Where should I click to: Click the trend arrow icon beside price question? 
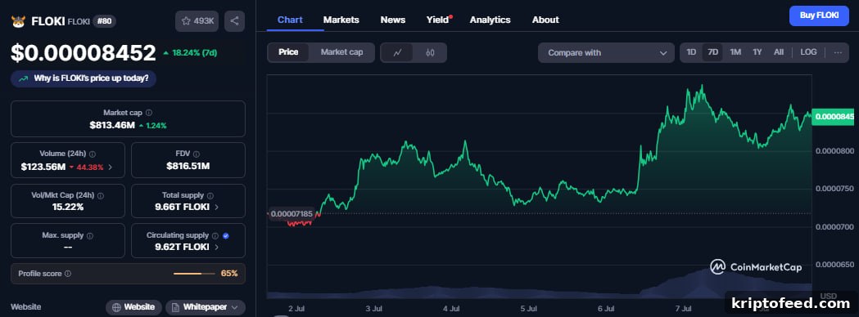tap(24, 78)
